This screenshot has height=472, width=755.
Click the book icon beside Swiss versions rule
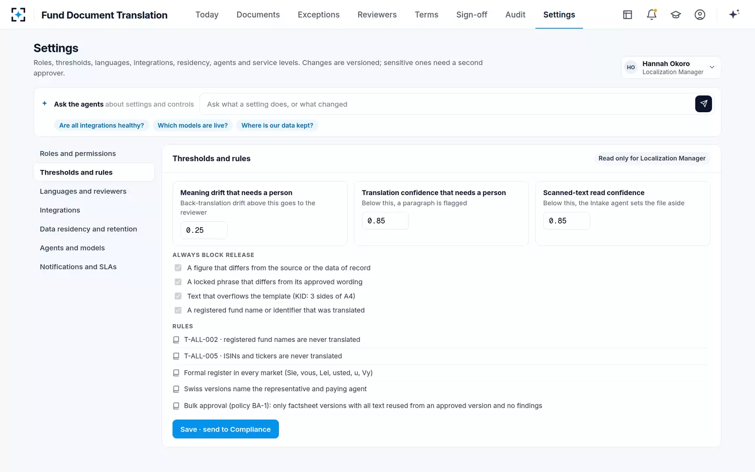[x=176, y=389]
